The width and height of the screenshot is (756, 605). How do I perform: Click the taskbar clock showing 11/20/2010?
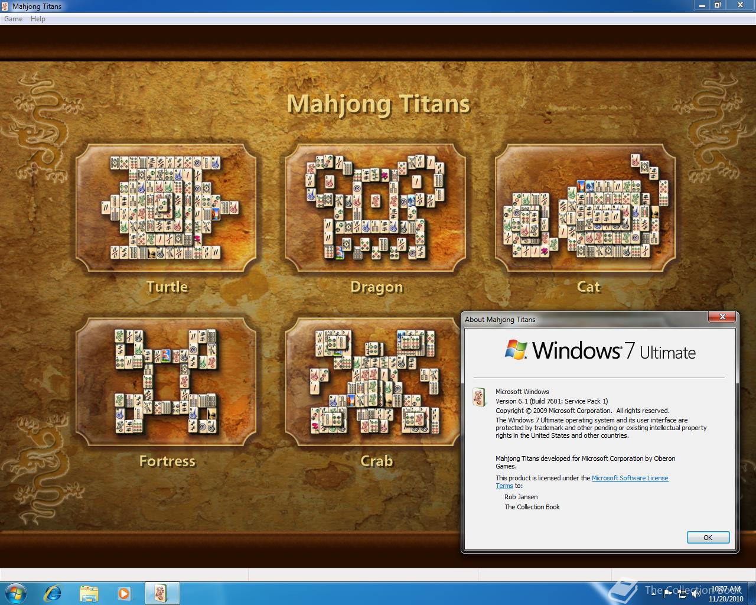click(x=725, y=594)
